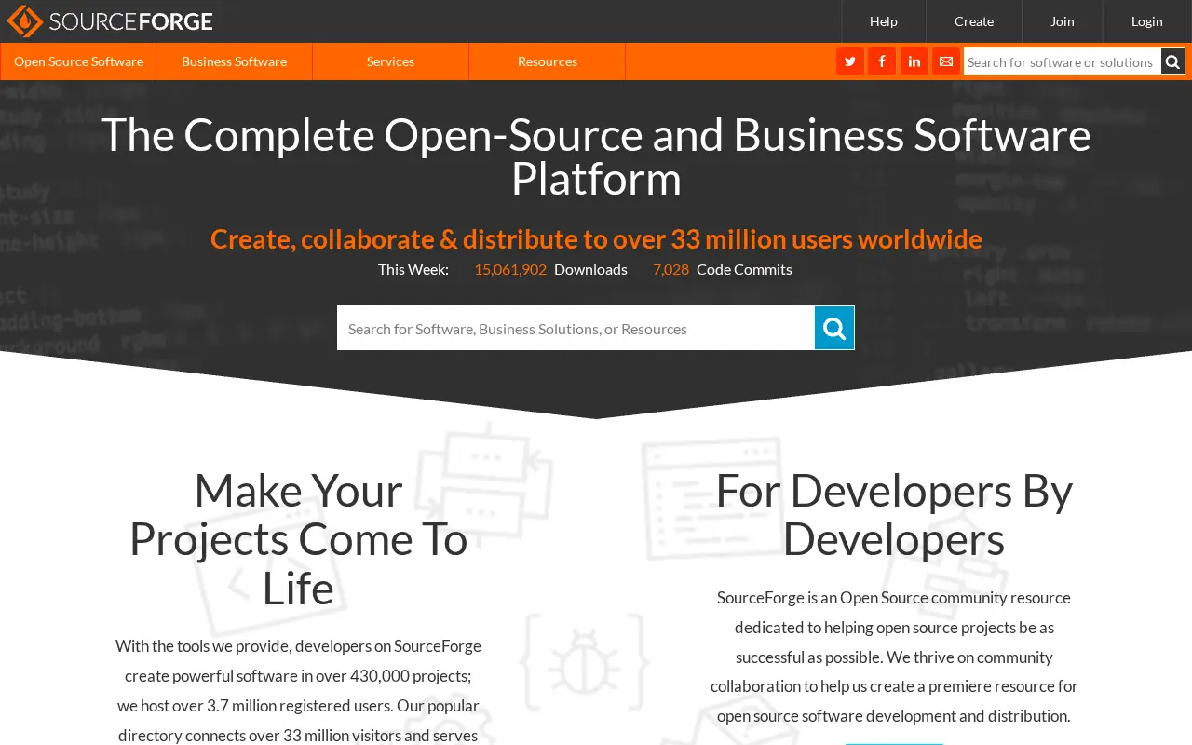The image size is (1192, 745).
Task: Click the 15,061,902 downloads figure
Action: 510,269
